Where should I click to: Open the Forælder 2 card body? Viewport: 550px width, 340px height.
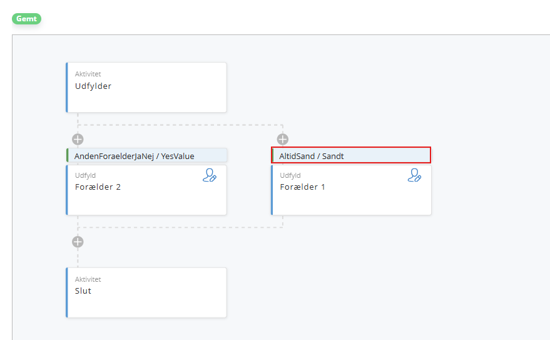tap(146, 190)
